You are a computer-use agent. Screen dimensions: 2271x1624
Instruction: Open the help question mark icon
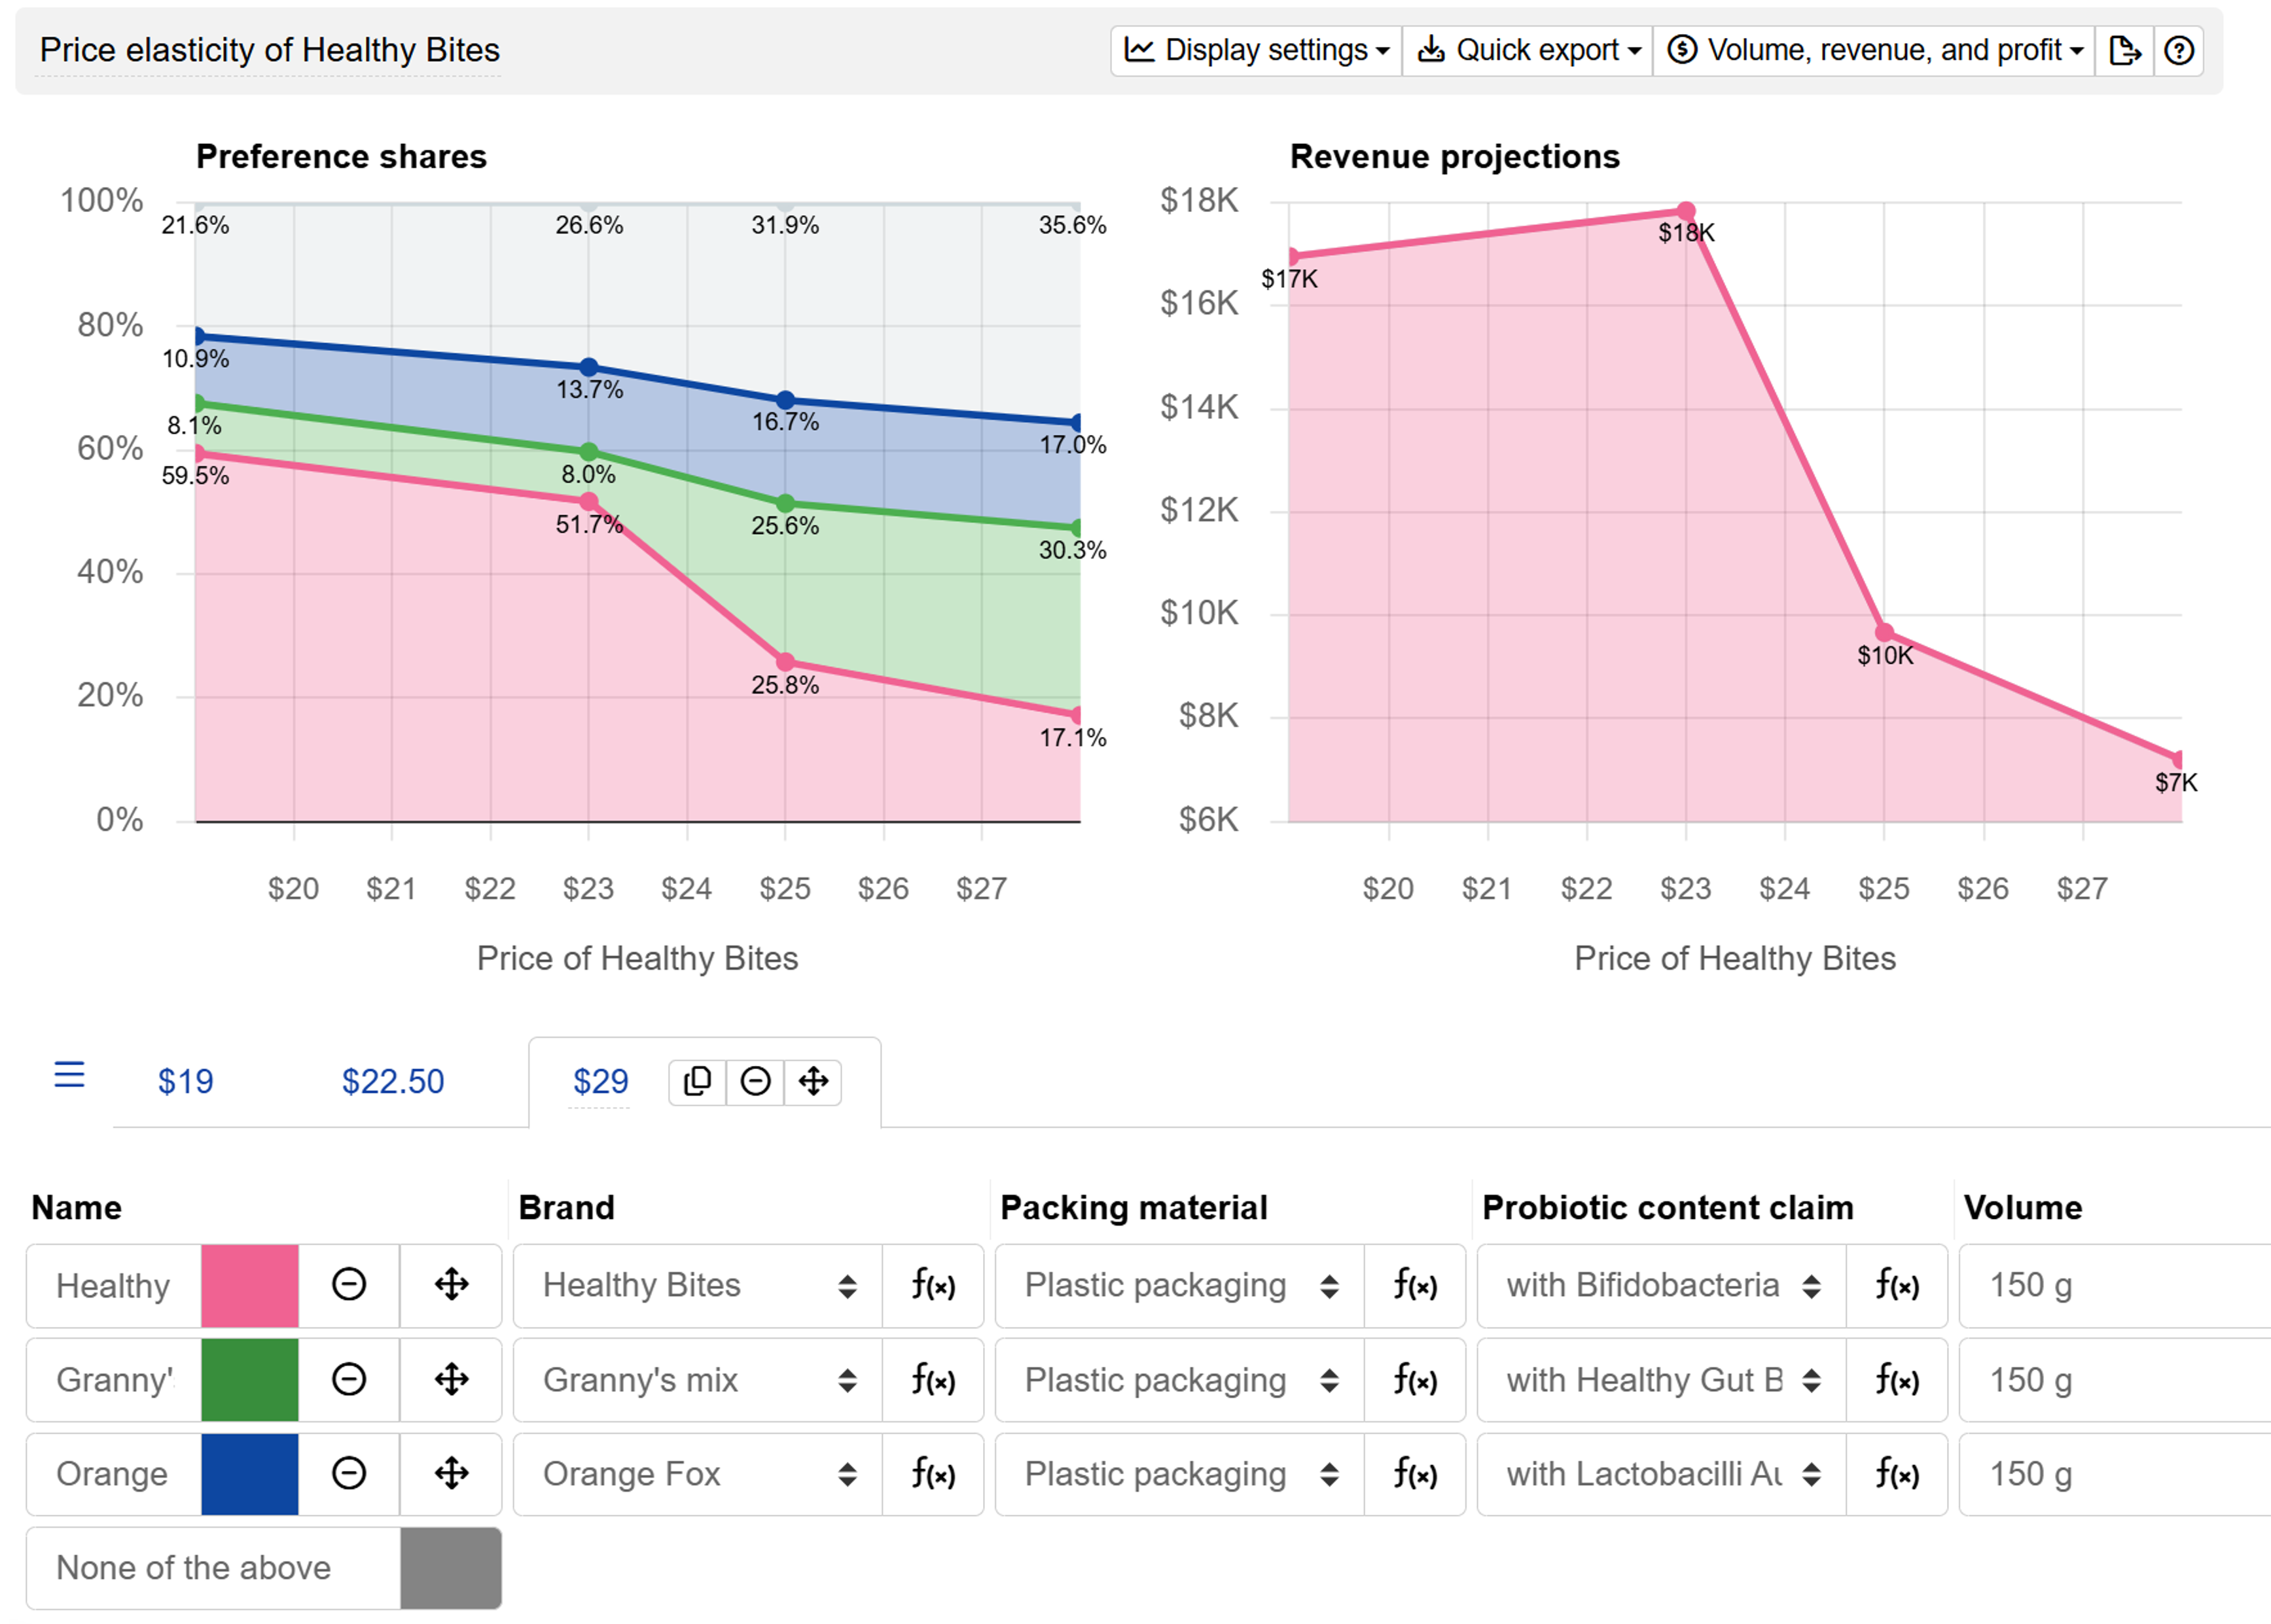coord(2178,50)
